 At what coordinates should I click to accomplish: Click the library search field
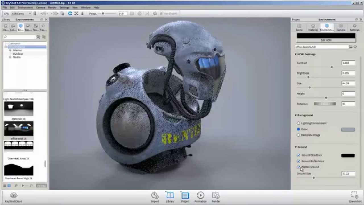(19, 37)
